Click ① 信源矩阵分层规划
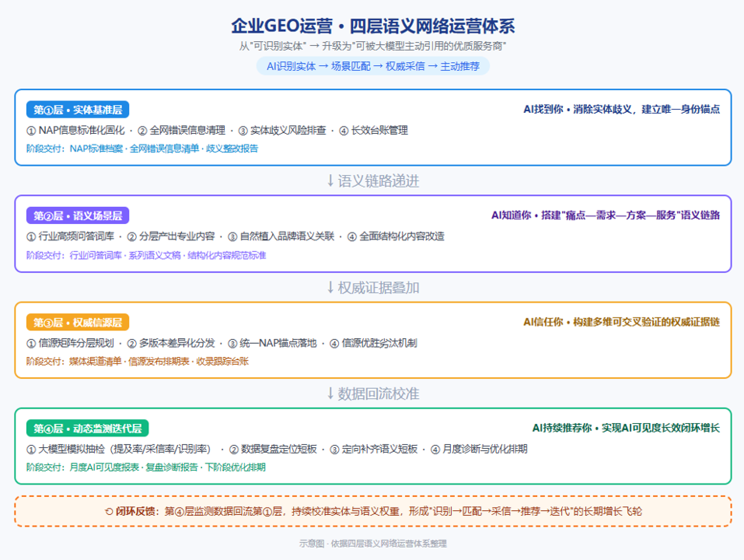The height and width of the screenshot is (560, 744). coord(70,343)
